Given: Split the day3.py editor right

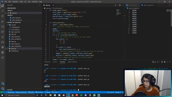Looking at the screenshot, I should (x=120, y=5).
